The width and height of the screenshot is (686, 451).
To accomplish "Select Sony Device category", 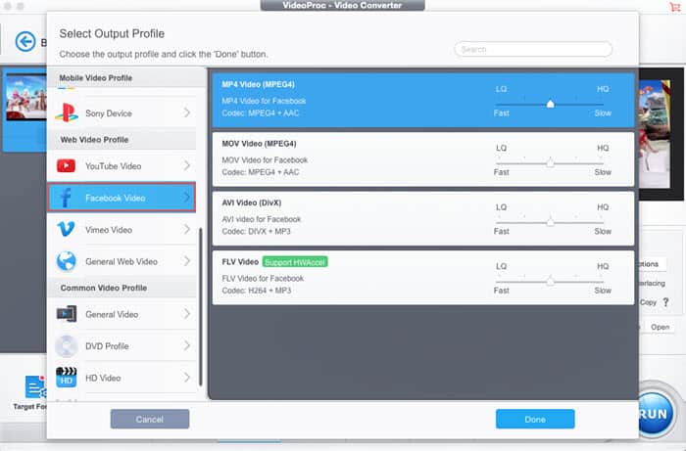I will (122, 113).
